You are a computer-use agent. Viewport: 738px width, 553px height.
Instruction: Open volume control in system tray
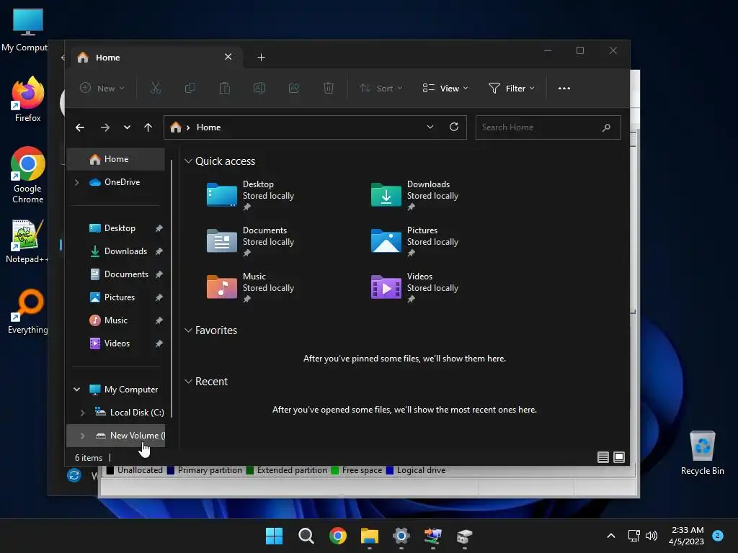pos(652,536)
